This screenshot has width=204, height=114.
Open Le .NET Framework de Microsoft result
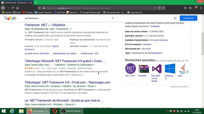pyautogui.click(x=64, y=101)
